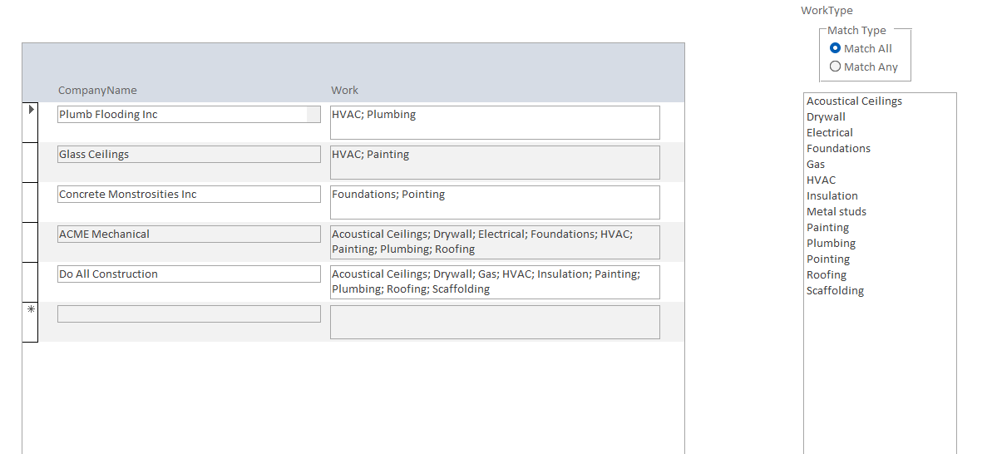The width and height of the screenshot is (992, 454).
Task: Focus the Concrete Monstrosities Inc name field
Action: click(x=189, y=195)
